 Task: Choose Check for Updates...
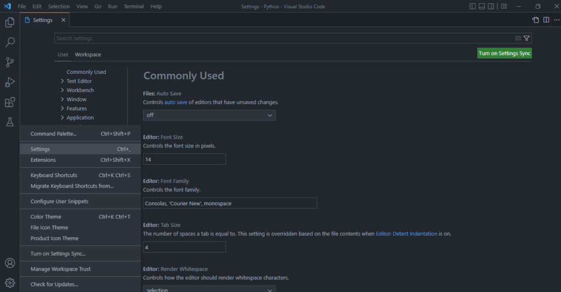[81, 284]
